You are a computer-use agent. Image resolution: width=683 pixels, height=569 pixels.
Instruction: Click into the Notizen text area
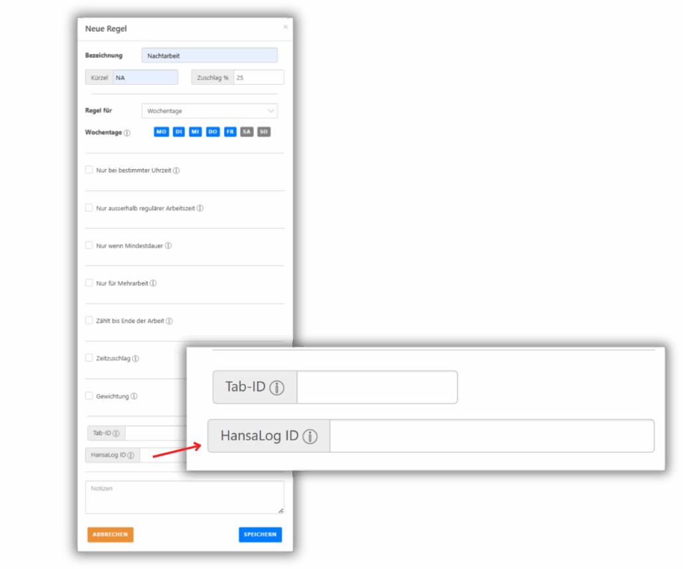click(x=184, y=497)
